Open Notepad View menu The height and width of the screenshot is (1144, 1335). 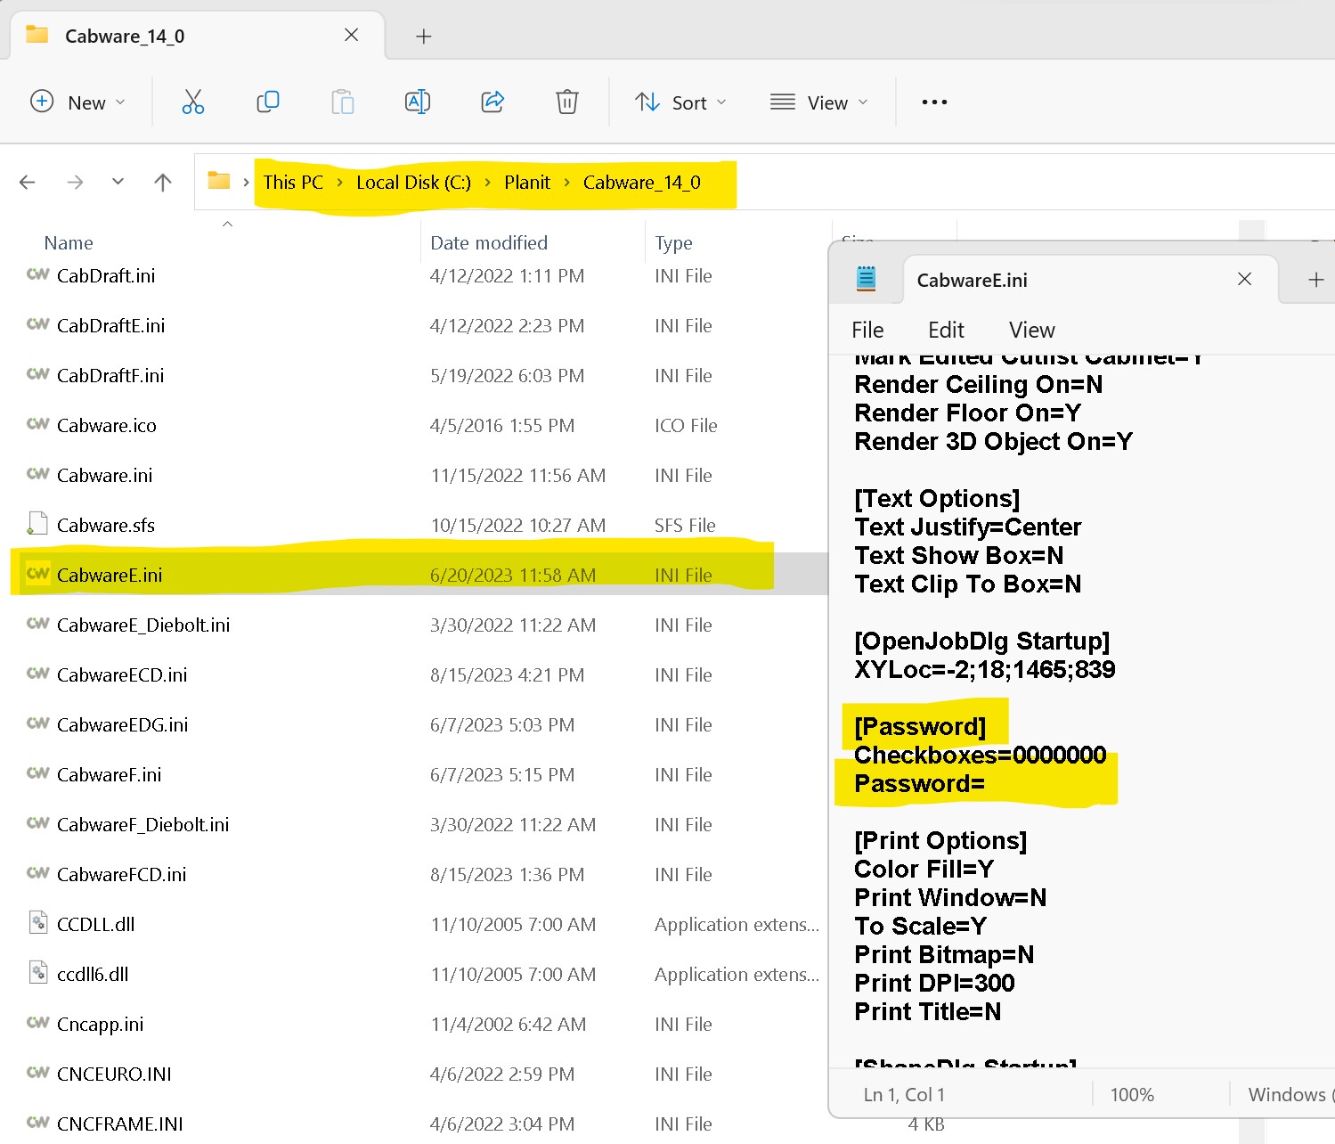[1032, 331]
